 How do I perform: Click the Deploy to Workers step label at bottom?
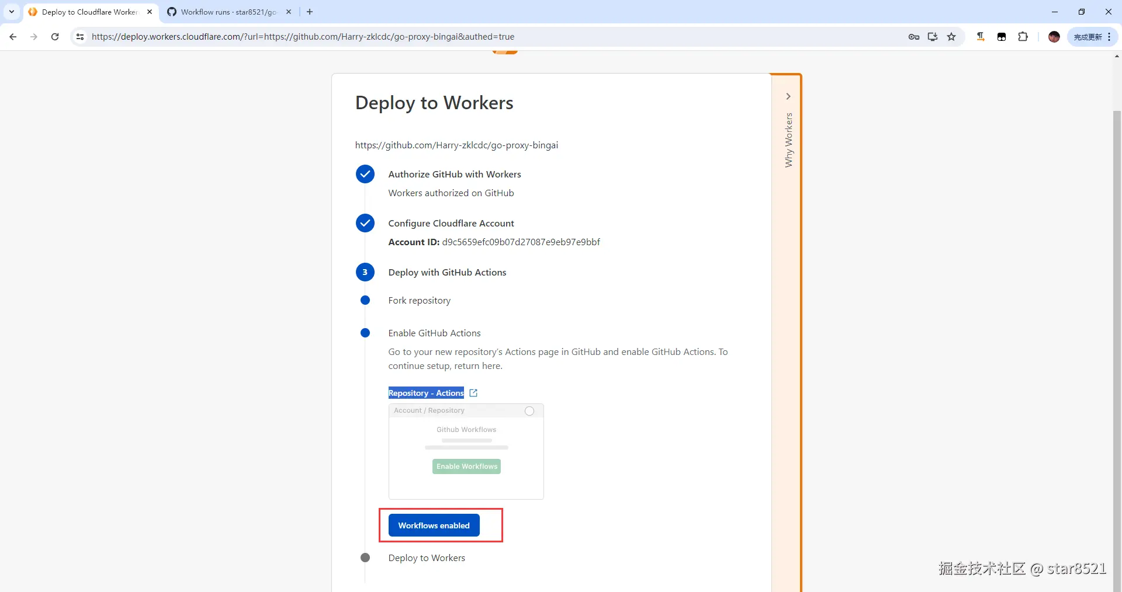pos(427,558)
